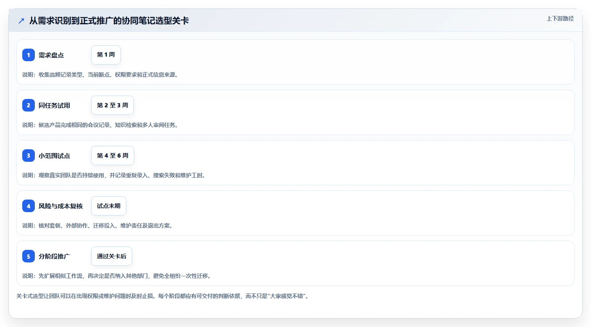Click the step 3 number badge

click(x=29, y=156)
